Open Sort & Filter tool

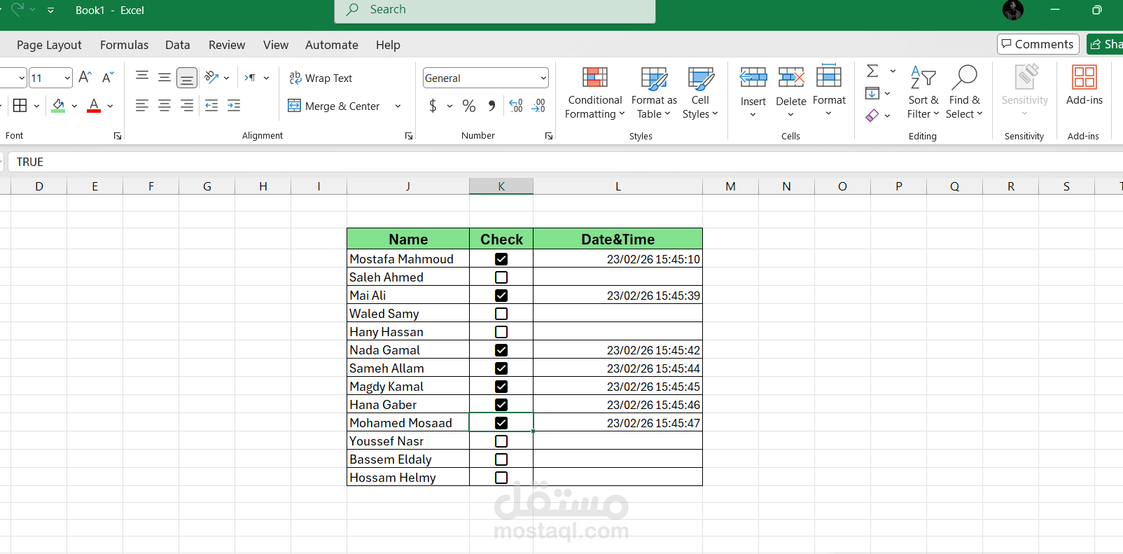pyautogui.click(x=923, y=92)
